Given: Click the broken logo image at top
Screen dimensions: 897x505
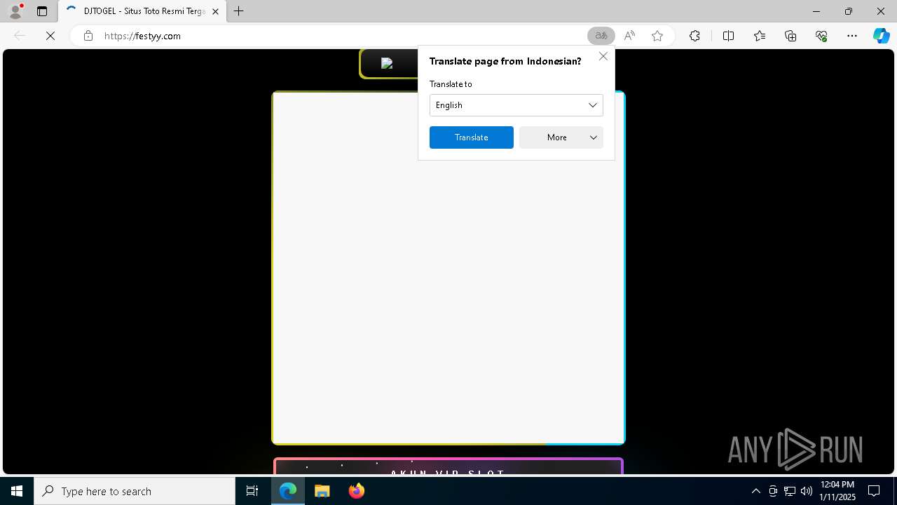Looking at the screenshot, I should click(x=387, y=63).
